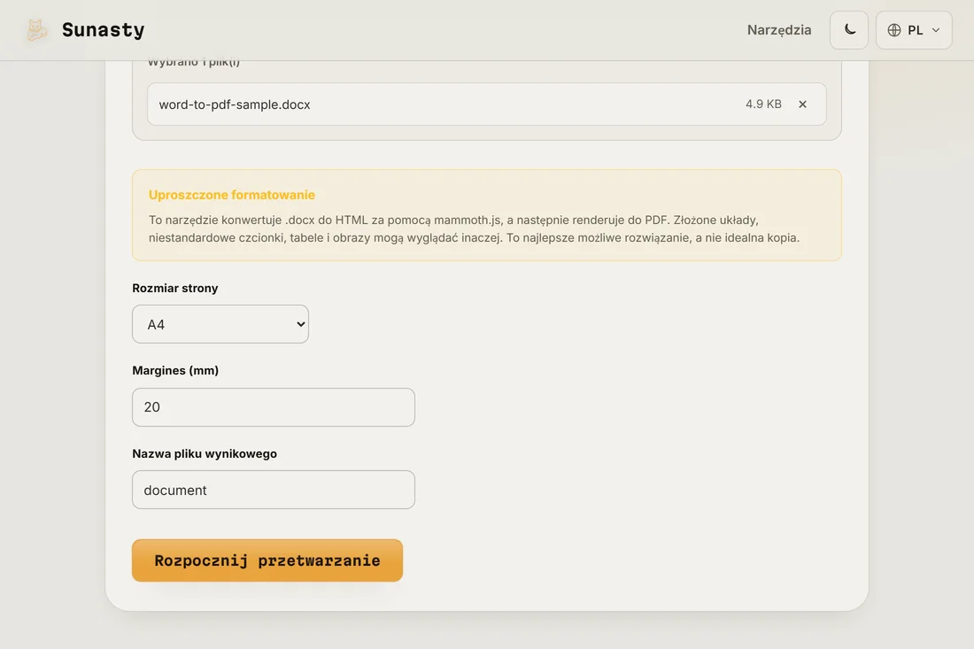
Task: Click Rozpocznij przetwarzanie button
Action: tap(267, 560)
